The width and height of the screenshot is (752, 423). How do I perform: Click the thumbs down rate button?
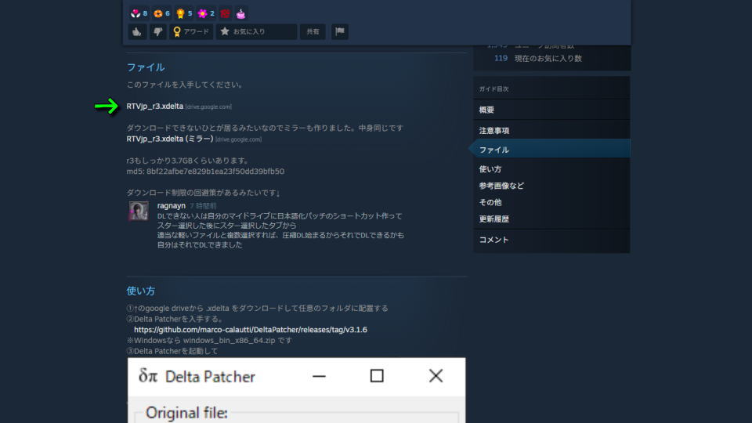click(x=157, y=31)
